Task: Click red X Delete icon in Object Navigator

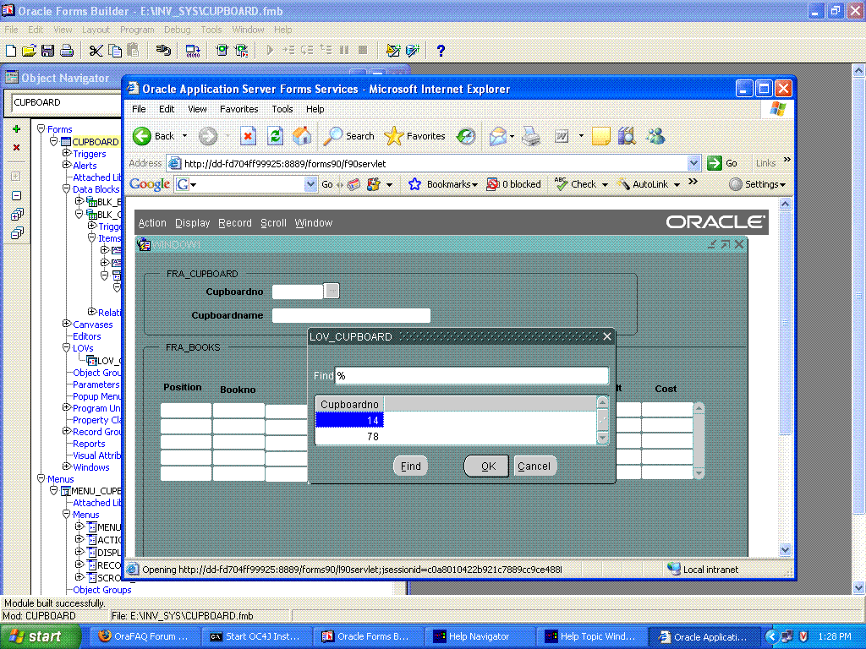Action: pyautogui.click(x=17, y=147)
